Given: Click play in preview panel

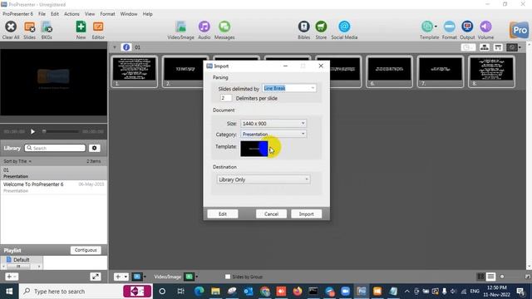Looking at the screenshot, I should tap(32, 131).
